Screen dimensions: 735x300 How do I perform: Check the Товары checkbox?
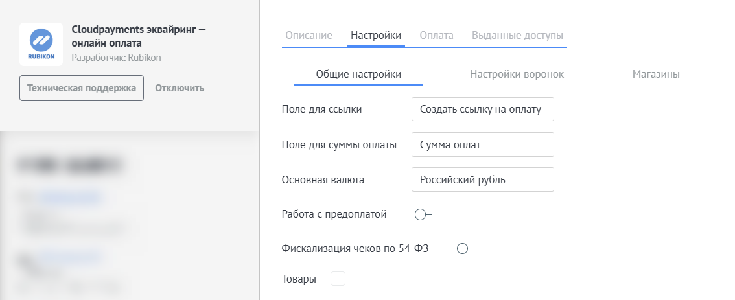[x=338, y=279]
